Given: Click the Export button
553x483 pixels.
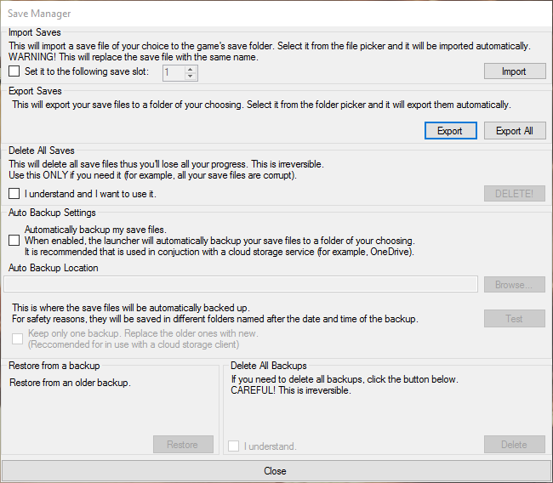Looking at the screenshot, I should click(450, 131).
